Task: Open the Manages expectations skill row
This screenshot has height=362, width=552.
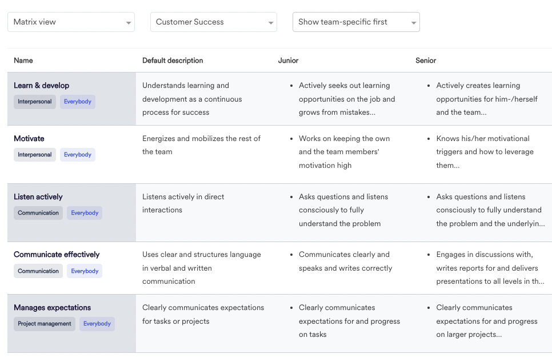Action: (x=52, y=307)
